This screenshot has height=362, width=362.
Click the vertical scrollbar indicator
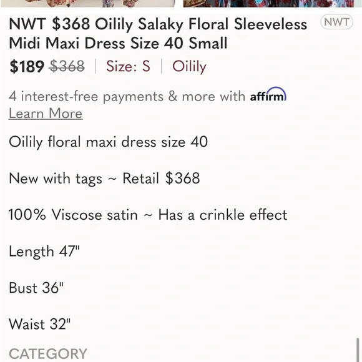pos(358,350)
